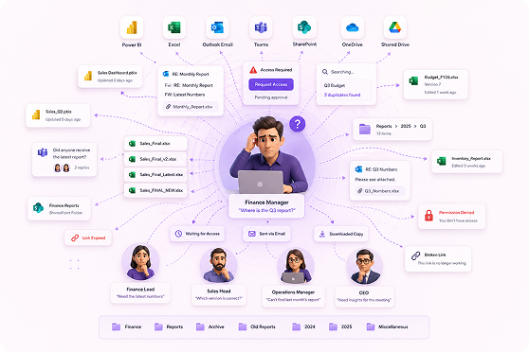Click the Downloaded Copy download icon

322,234
